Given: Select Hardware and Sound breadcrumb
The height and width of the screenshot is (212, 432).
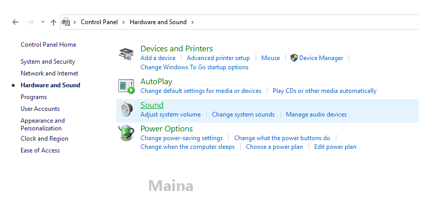Looking at the screenshot, I should point(158,22).
